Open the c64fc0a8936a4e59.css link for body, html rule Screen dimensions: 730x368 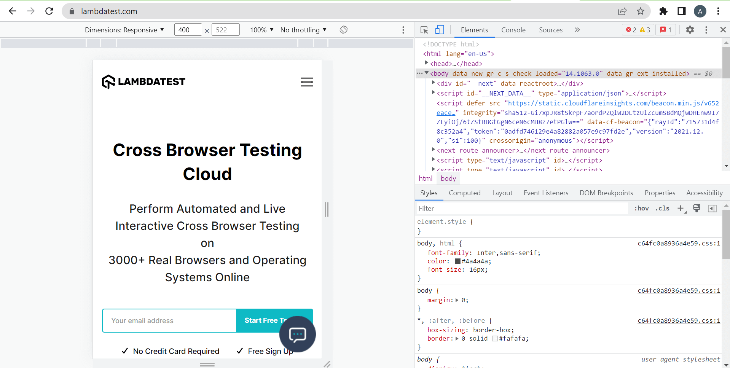[679, 244]
